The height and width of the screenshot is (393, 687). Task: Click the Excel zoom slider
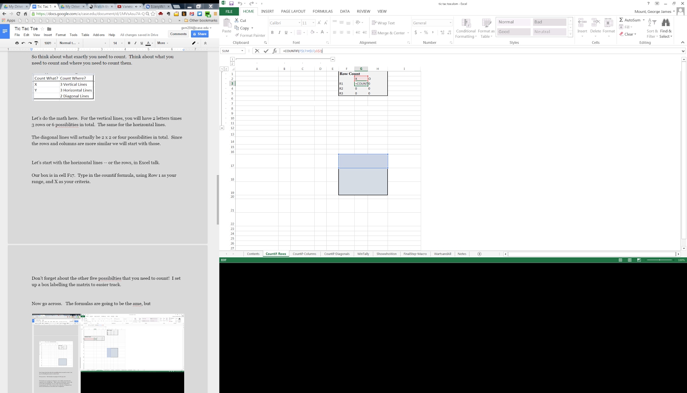coord(660,260)
